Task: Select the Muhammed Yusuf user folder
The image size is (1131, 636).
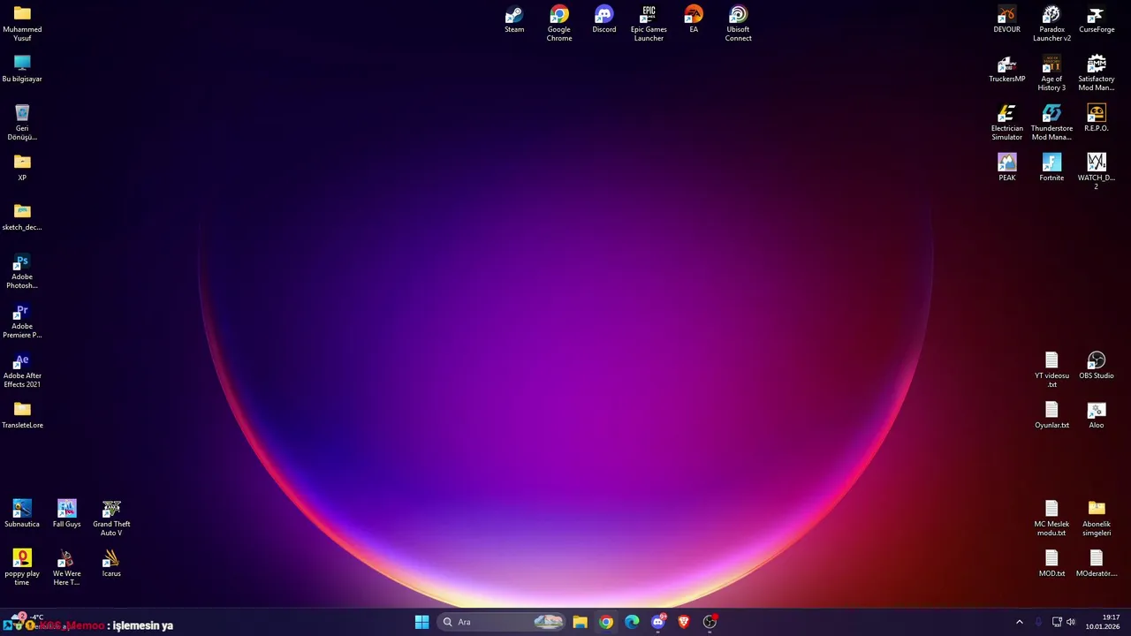Action: click(22, 24)
